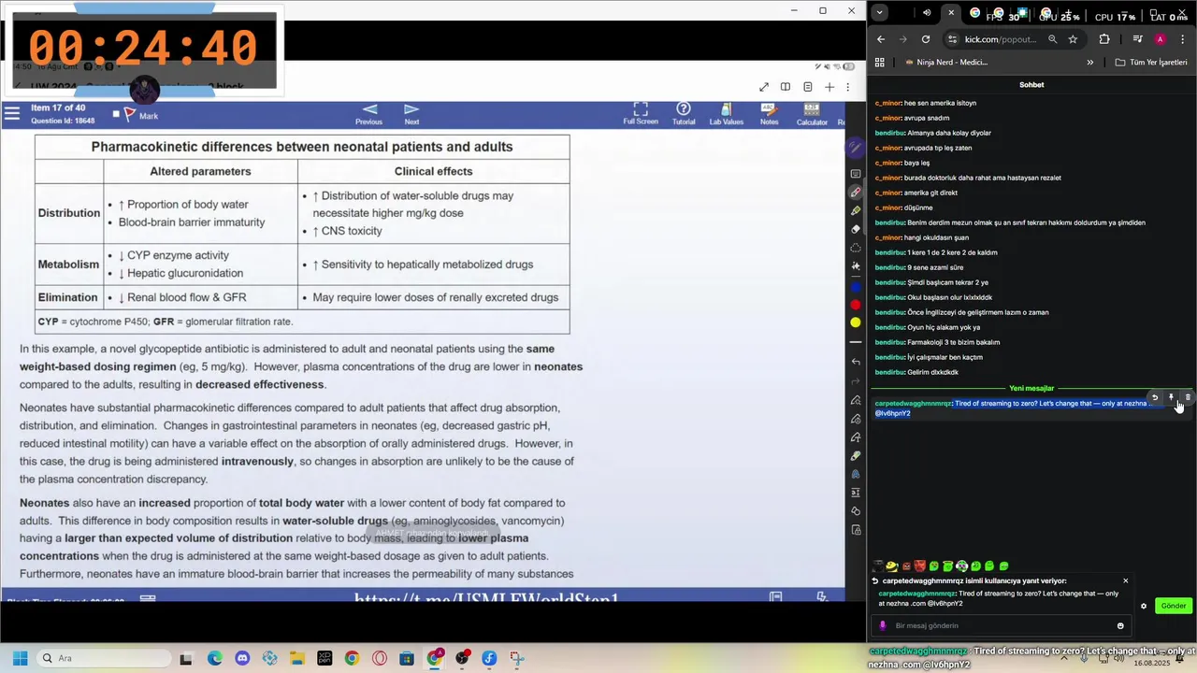Click username carpetedwagghmnmrqz in chat
Screen dimensions: 1197x673
[x=913, y=404]
